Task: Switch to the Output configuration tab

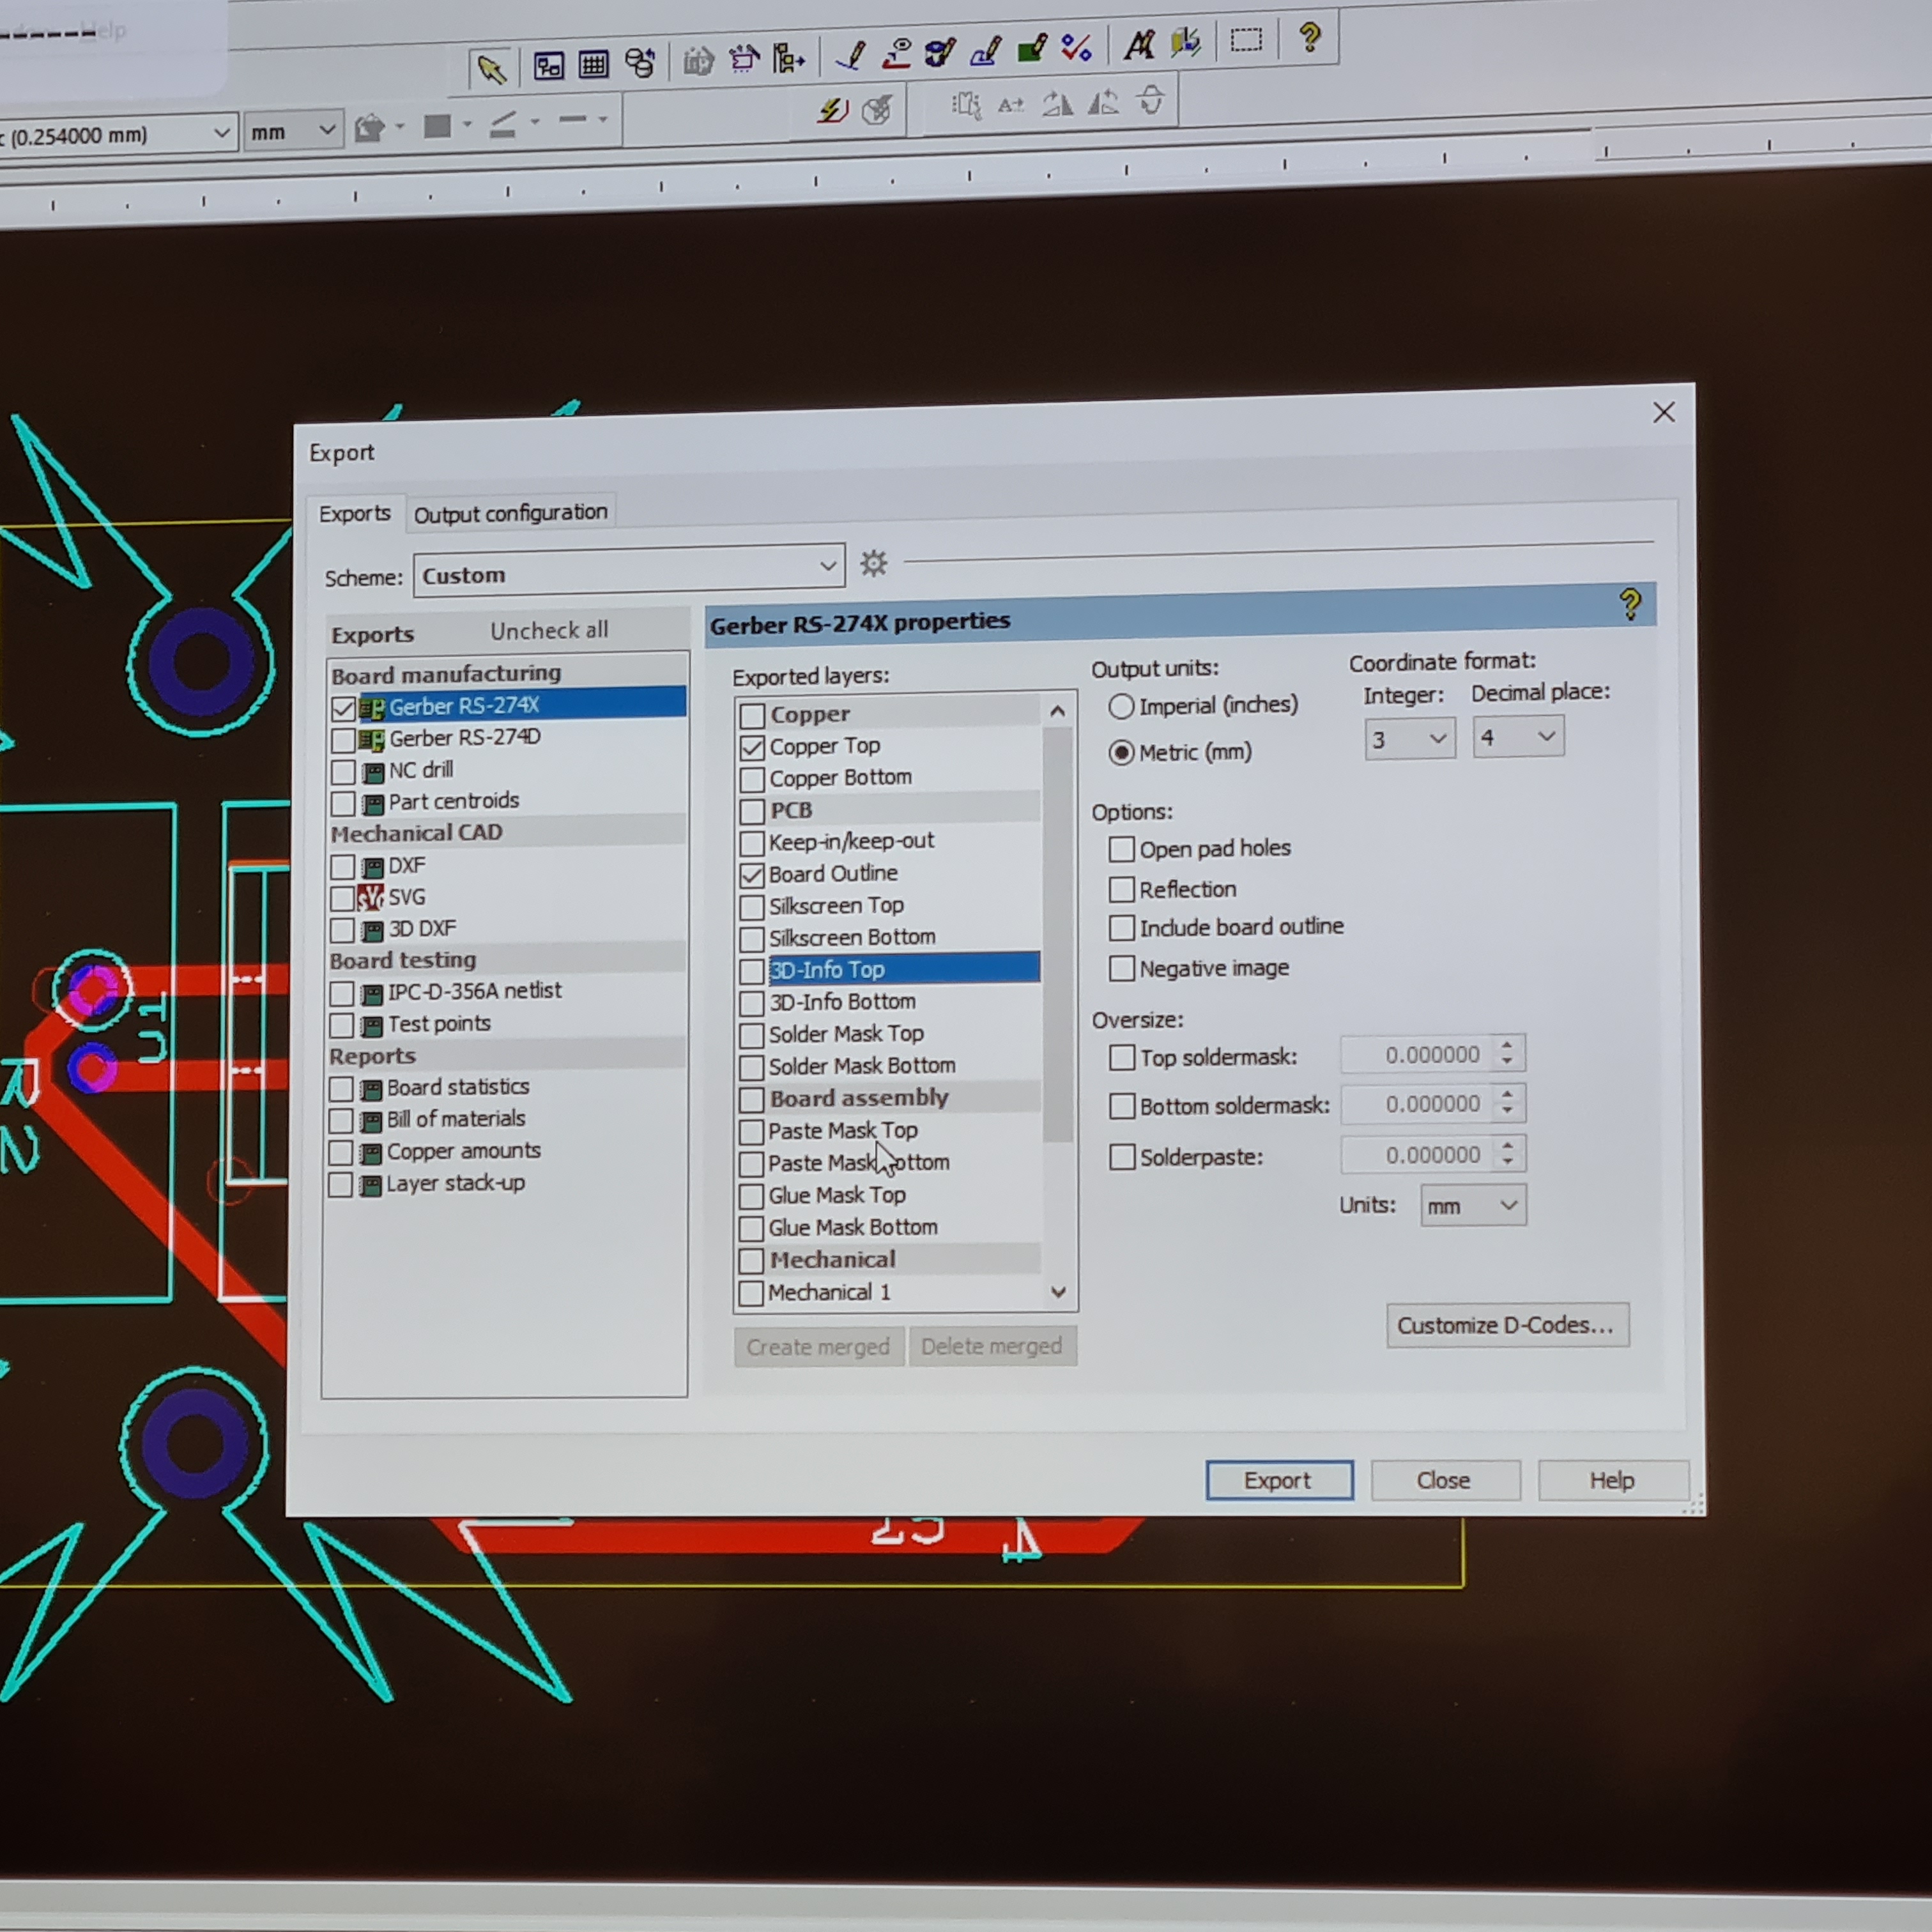Action: (510, 514)
